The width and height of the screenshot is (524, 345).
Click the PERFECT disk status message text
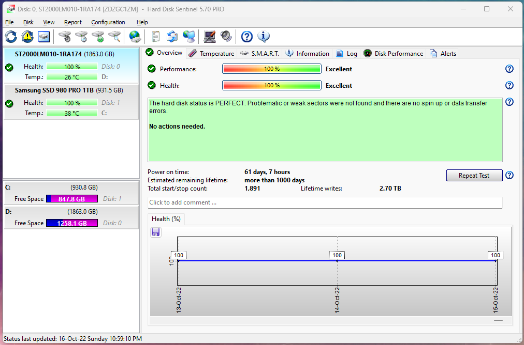tap(318, 107)
